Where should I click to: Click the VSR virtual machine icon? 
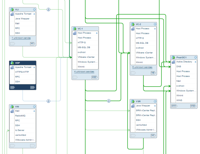[133, 101]
